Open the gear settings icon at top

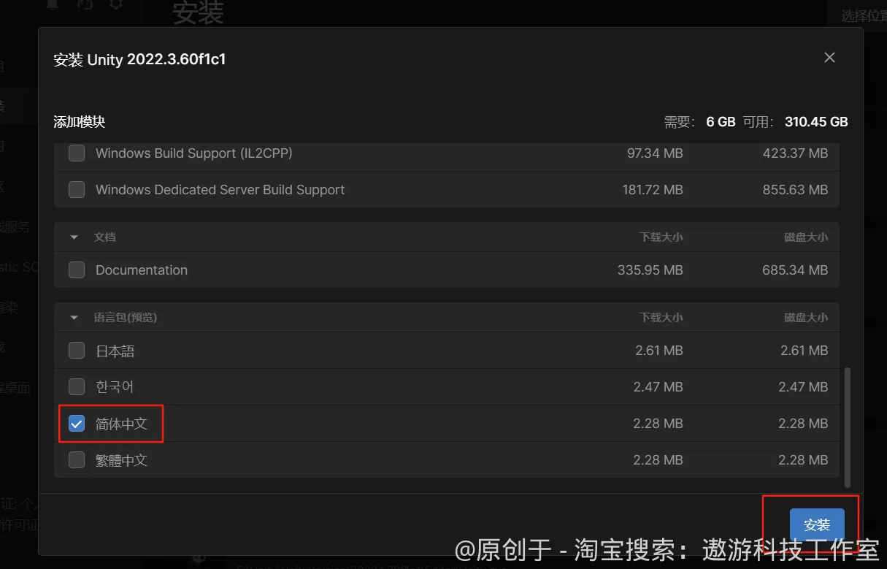pyautogui.click(x=115, y=4)
